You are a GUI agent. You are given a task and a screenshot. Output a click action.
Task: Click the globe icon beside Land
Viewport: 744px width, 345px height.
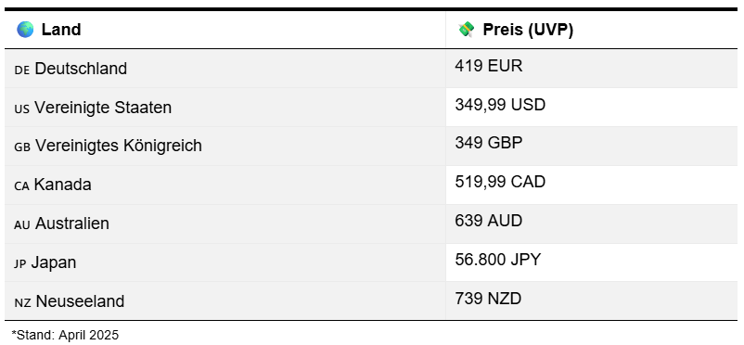pyautogui.click(x=25, y=30)
